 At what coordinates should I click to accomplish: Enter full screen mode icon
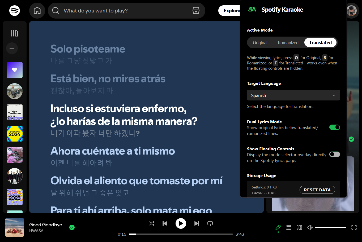(354, 227)
